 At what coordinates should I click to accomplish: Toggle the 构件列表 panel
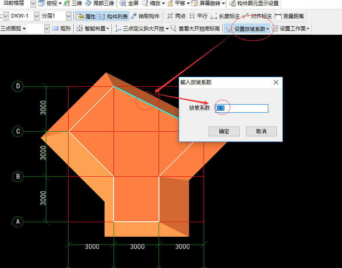coord(113,16)
